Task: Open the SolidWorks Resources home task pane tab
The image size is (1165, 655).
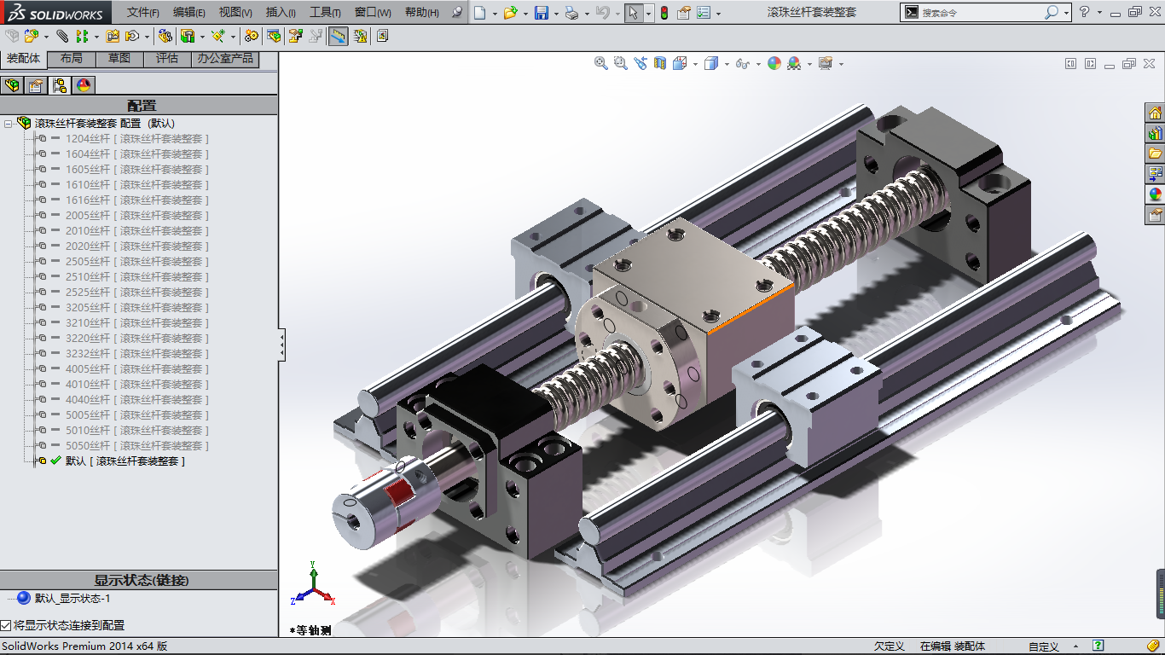Action: coord(1156,113)
